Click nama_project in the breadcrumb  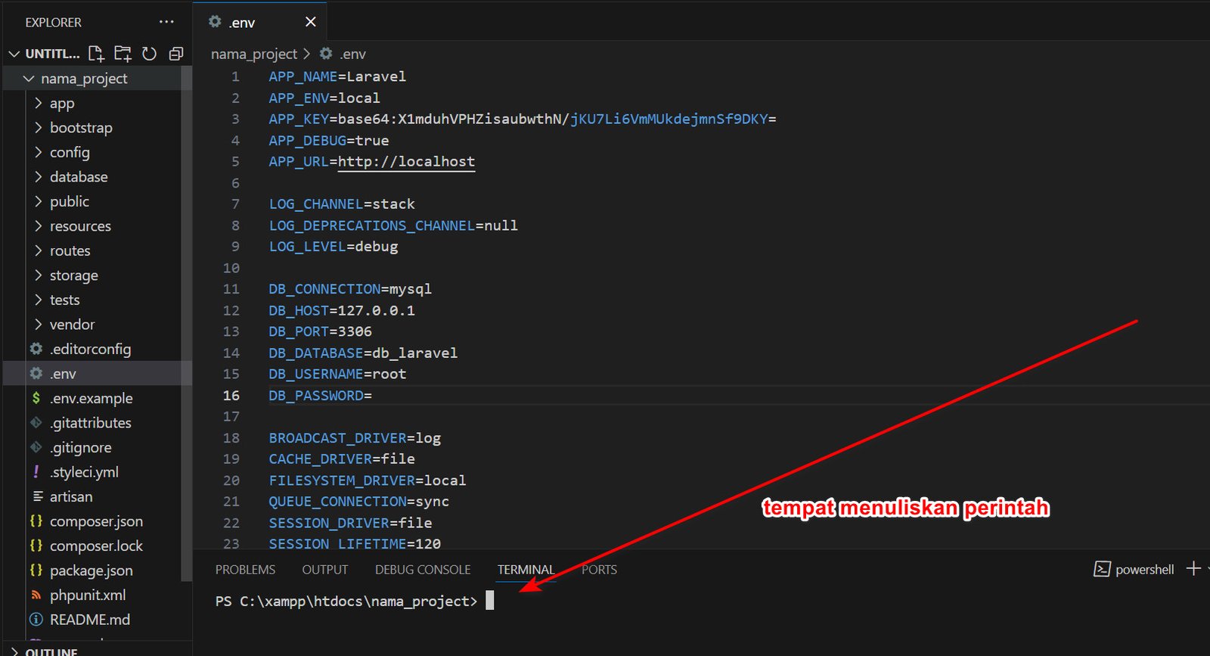pyautogui.click(x=254, y=54)
